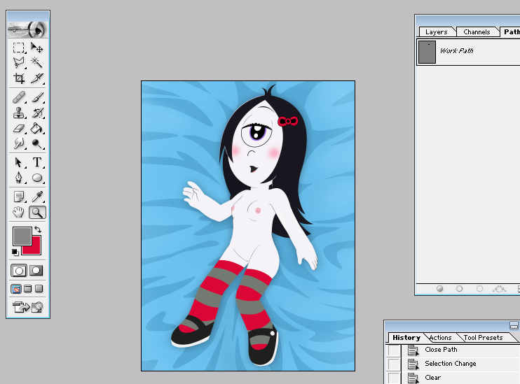The width and height of the screenshot is (520, 384).
Task: Select the Selection Change history state
Action: 450,364
